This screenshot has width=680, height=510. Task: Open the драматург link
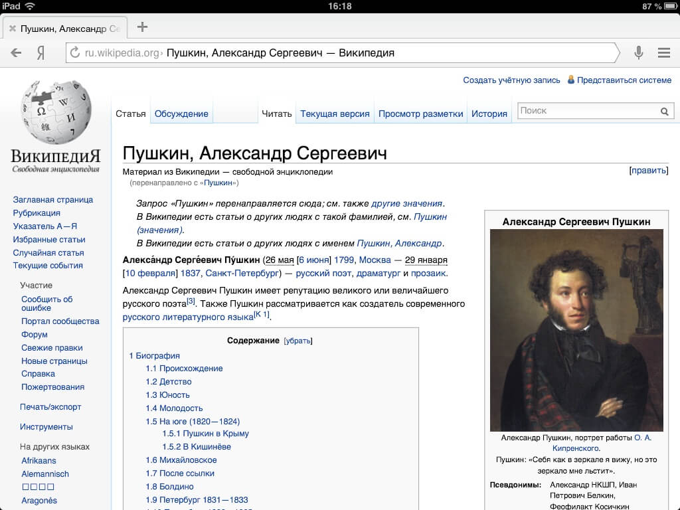coord(378,273)
